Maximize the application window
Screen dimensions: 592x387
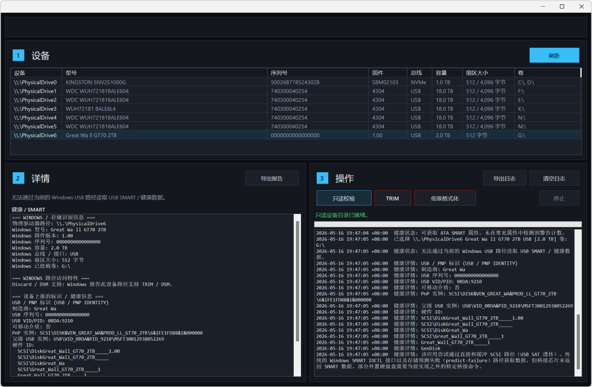point(562,7)
